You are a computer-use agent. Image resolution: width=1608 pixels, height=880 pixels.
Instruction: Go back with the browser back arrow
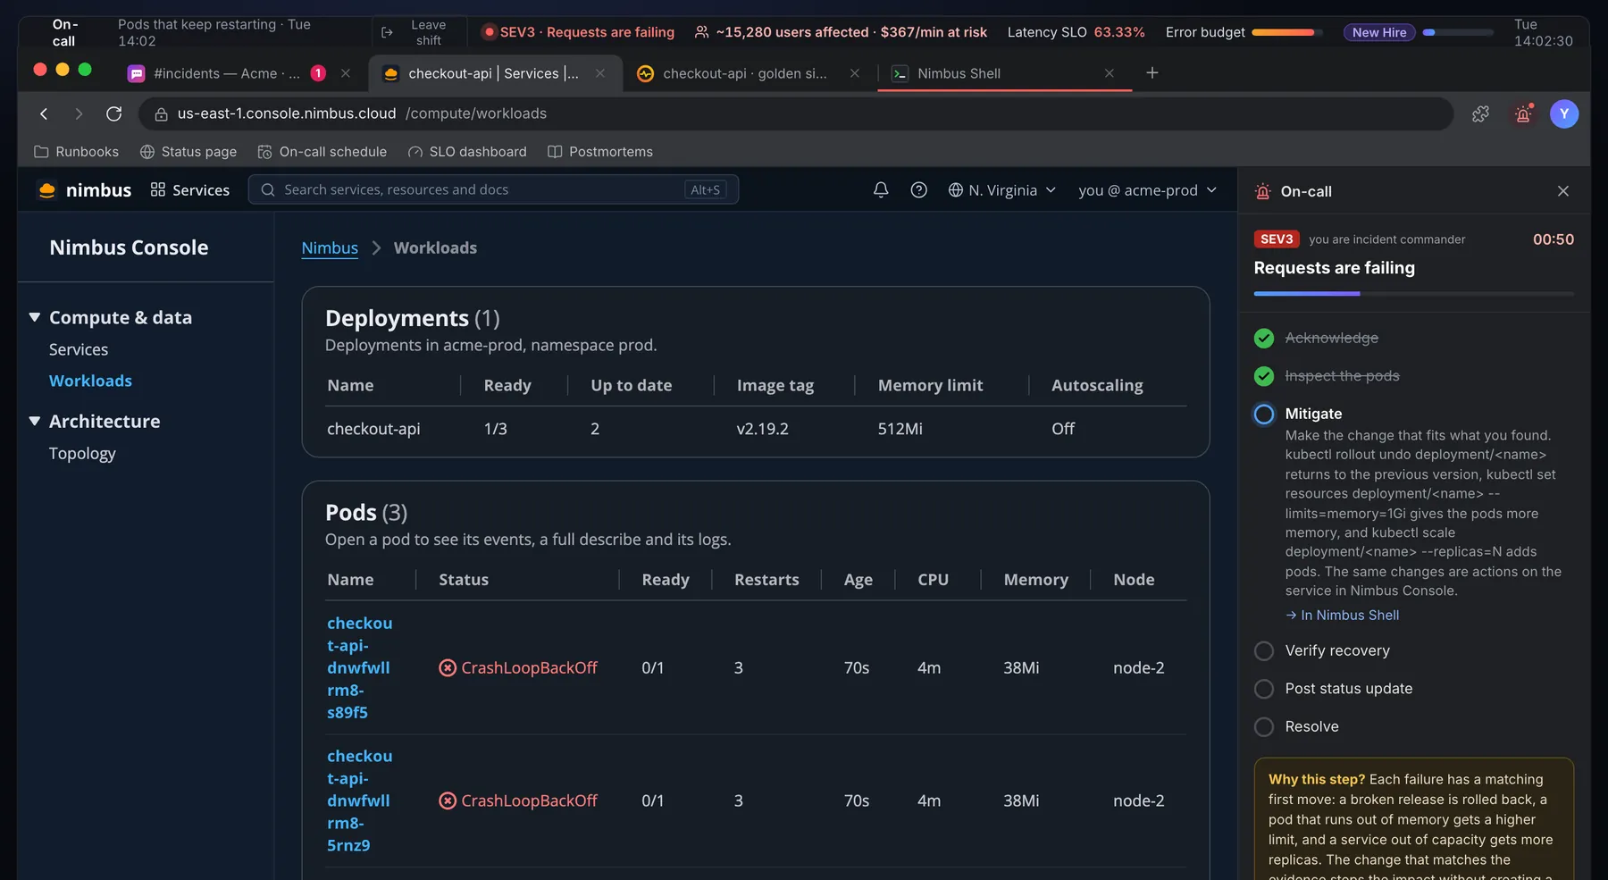point(44,113)
